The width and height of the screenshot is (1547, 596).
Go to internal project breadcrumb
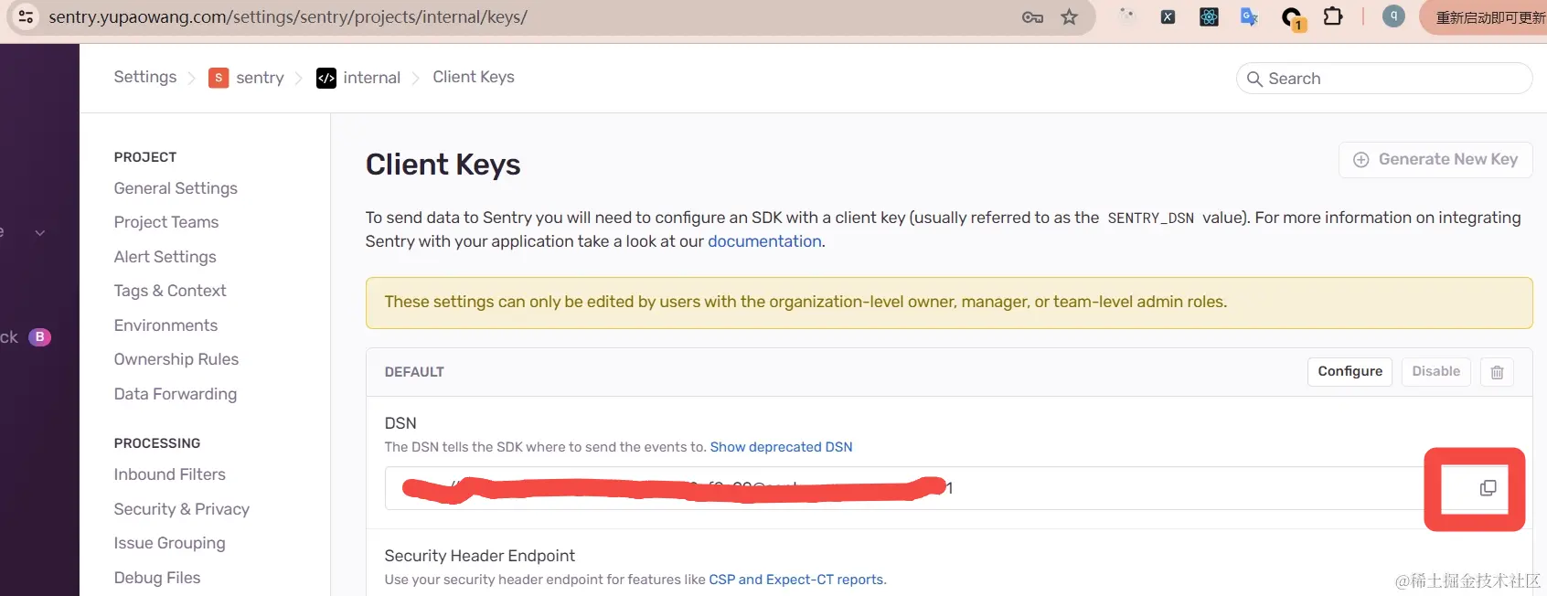[x=371, y=78]
